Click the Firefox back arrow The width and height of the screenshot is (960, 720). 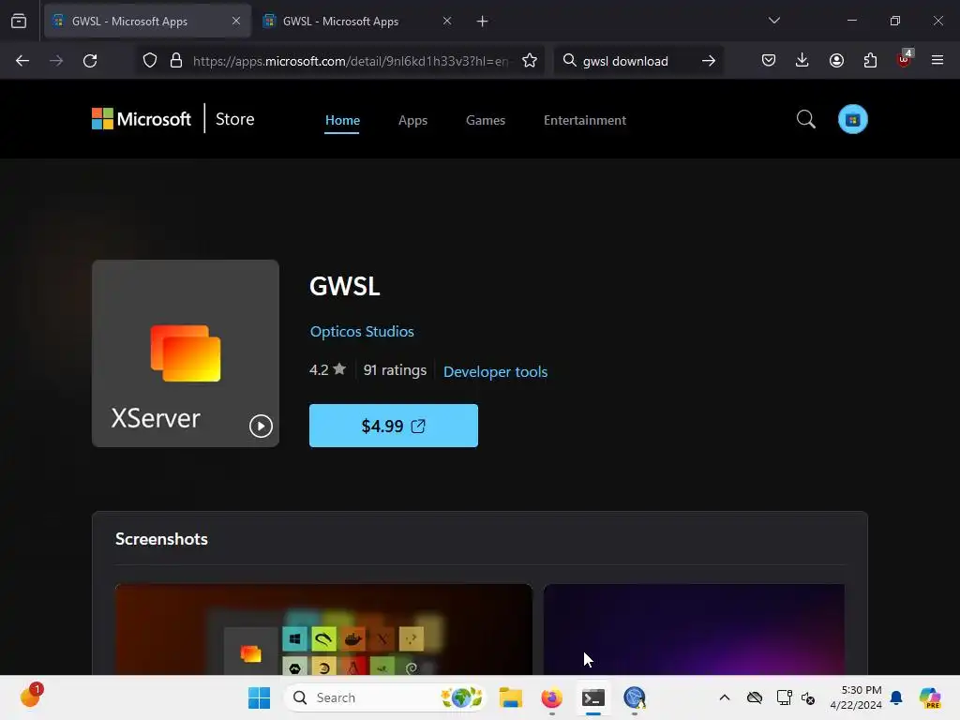22,61
